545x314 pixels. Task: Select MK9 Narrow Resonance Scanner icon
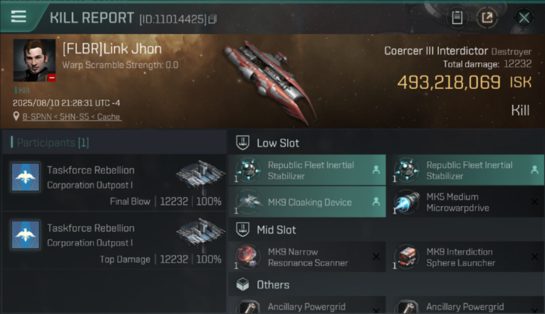point(248,257)
